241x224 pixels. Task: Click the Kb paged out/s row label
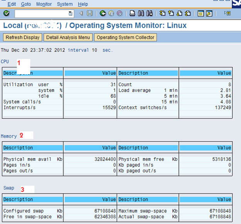click(x=137, y=171)
